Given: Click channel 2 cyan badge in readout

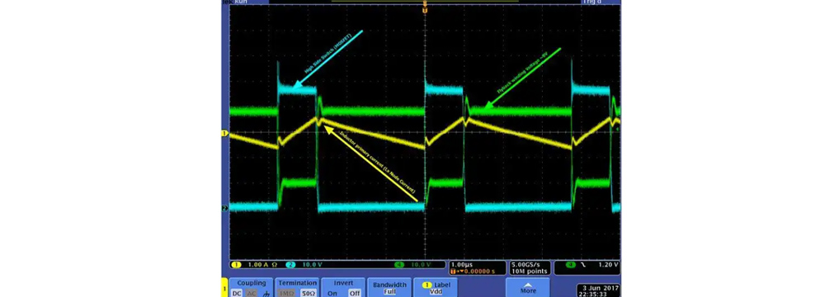Looking at the screenshot, I should point(290,264).
